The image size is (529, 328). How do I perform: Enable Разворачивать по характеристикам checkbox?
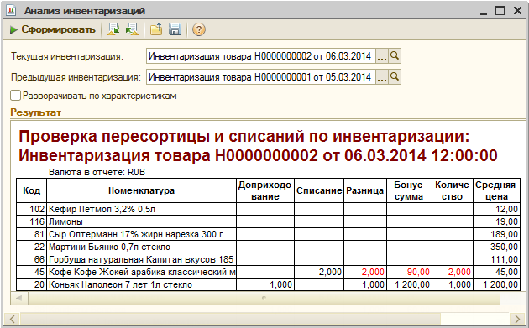pyautogui.click(x=15, y=96)
